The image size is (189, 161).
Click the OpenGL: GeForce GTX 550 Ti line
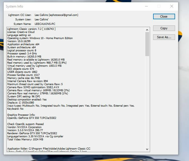pos(32,118)
